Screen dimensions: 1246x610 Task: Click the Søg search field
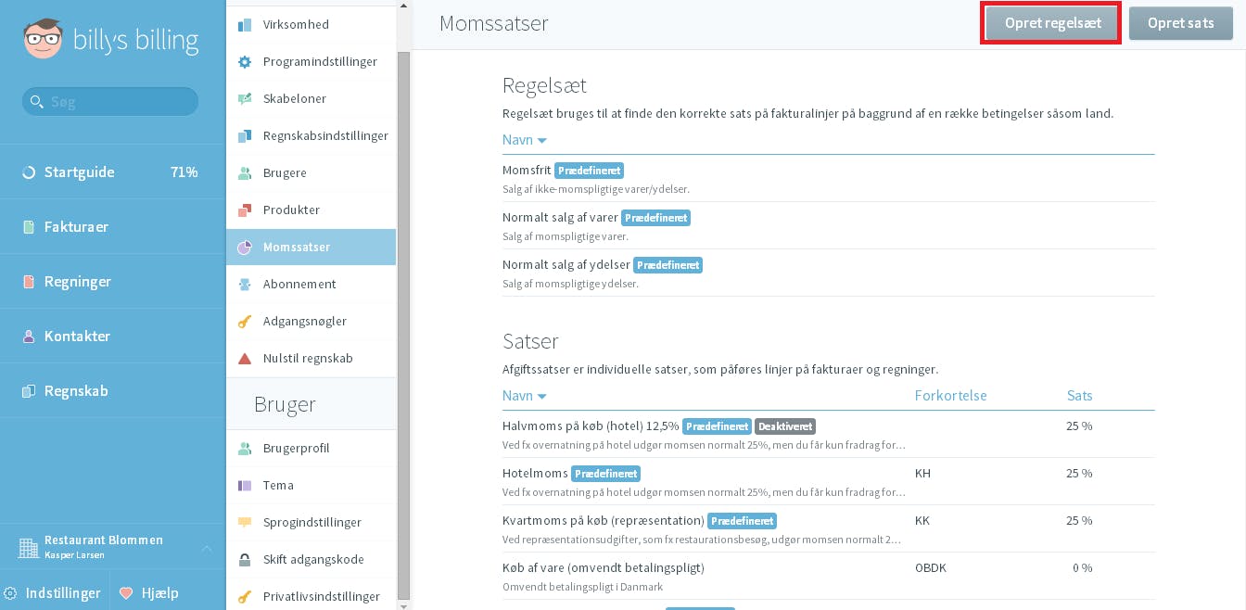click(110, 102)
